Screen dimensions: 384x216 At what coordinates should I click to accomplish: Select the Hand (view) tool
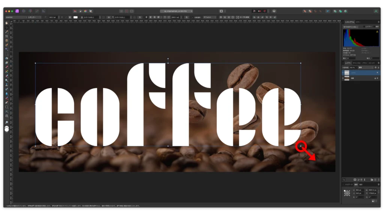click(x=7, y=23)
